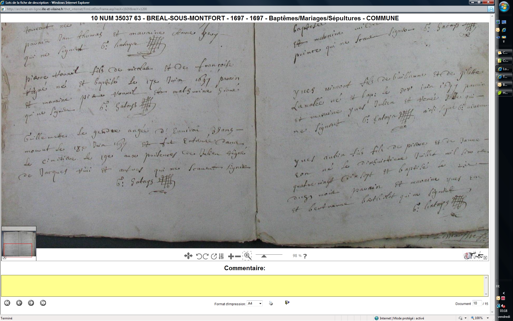
Task: Print the document with printer icon
Action: [x=271, y=303]
